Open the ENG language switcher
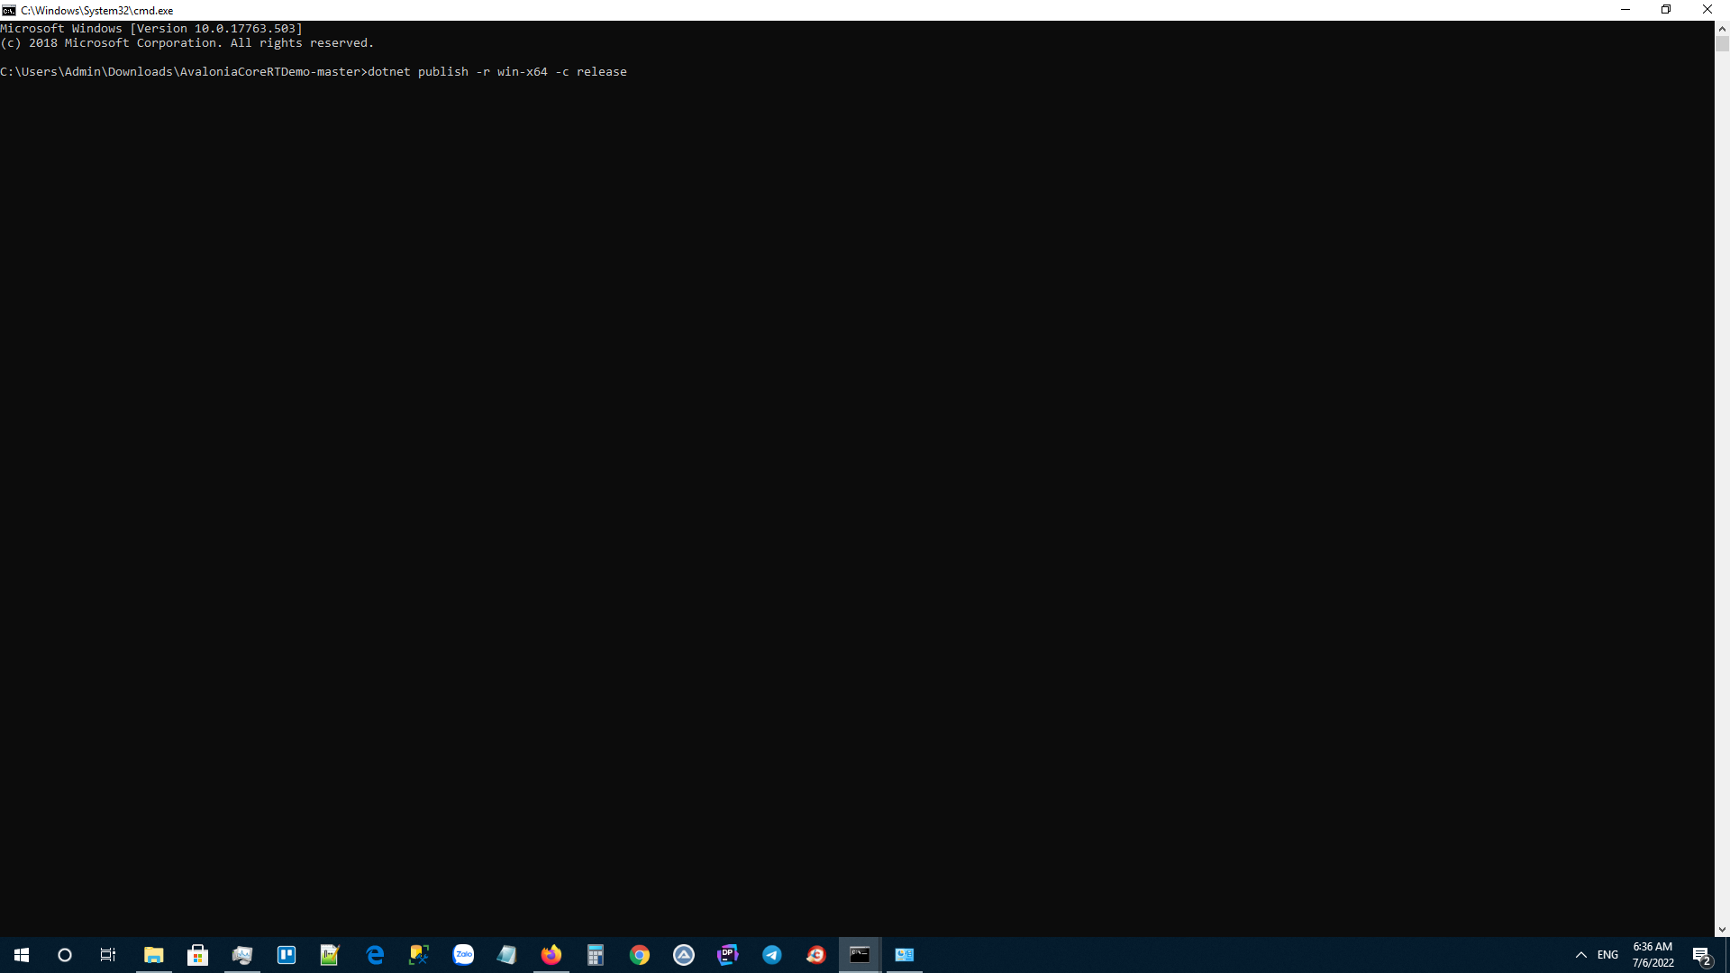The width and height of the screenshot is (1730, 973). 1609,954
